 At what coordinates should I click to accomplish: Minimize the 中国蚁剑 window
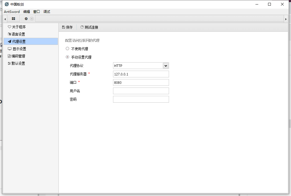(x=257, y=4)
